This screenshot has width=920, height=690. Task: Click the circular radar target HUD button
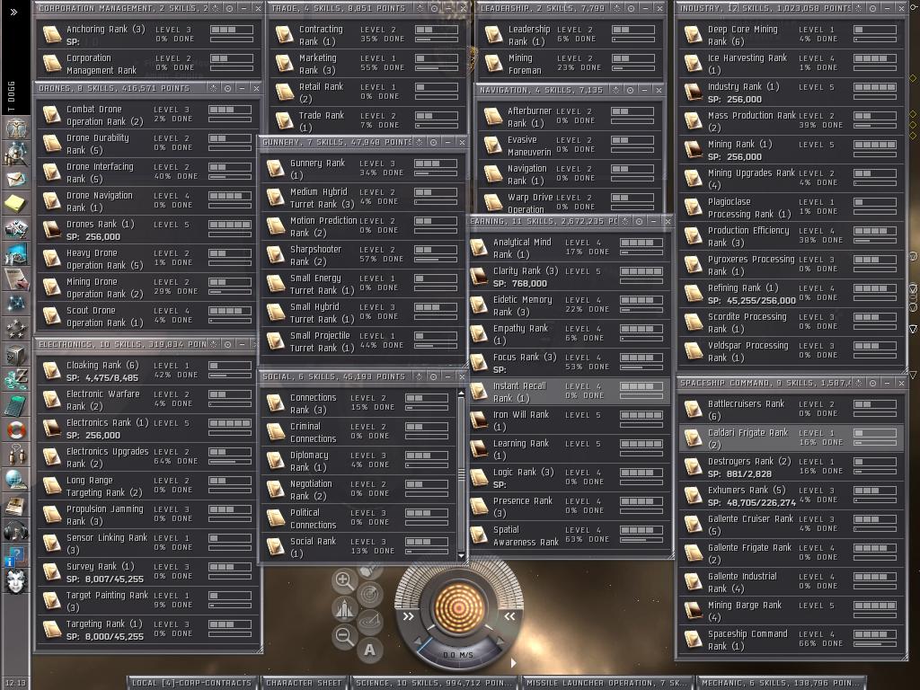pyautogui.click(x=370, y=595)
